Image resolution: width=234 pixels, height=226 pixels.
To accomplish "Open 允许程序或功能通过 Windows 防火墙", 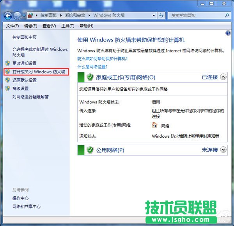I will coord(40,52).
